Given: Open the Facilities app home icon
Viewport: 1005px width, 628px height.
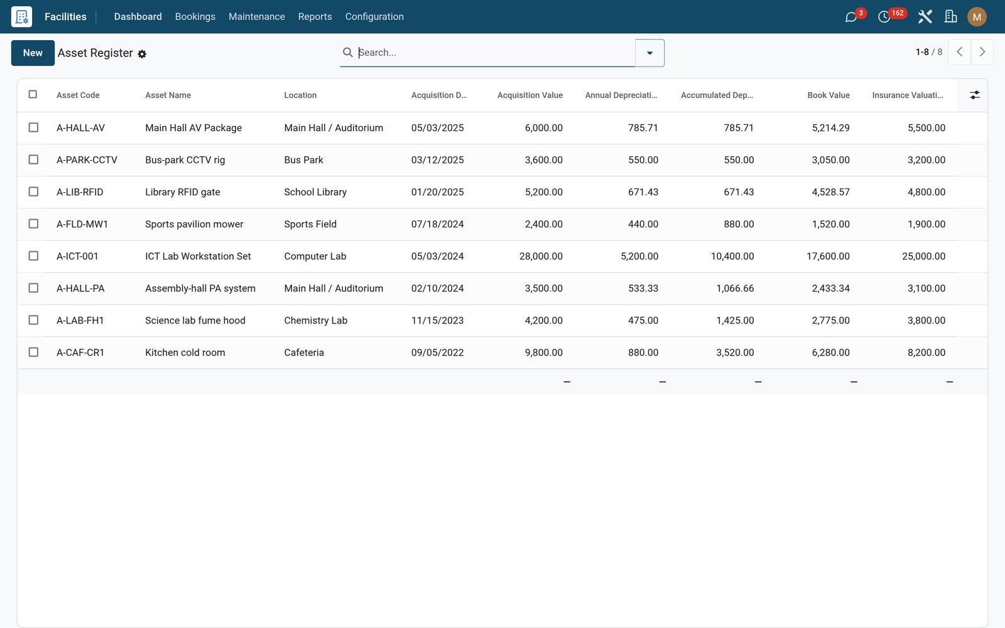Looking at the screenshot, I should coord(21,17).
